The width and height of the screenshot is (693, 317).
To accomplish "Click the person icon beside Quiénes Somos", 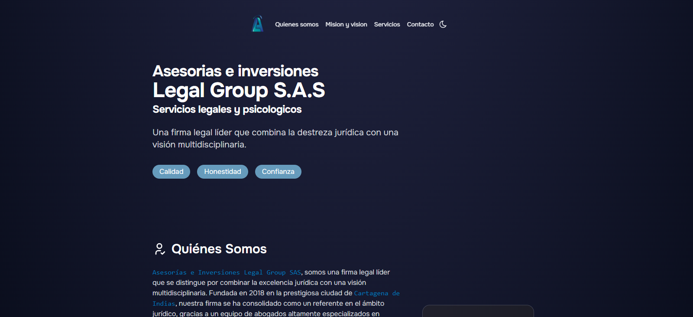I will tap(160, 249).
